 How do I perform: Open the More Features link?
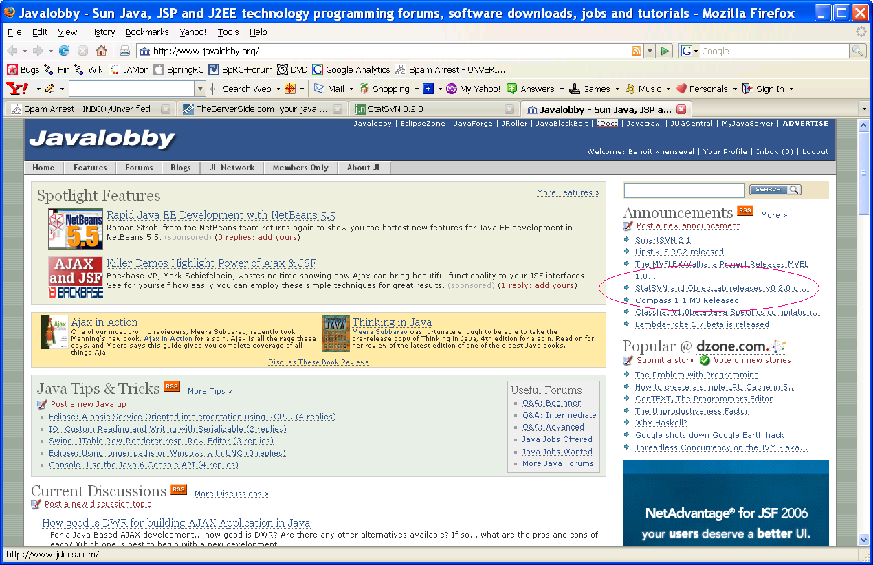point(568,192)
